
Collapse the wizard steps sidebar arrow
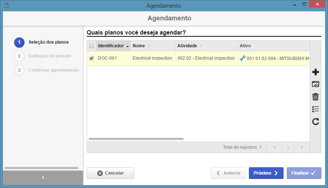click(43, 177)
